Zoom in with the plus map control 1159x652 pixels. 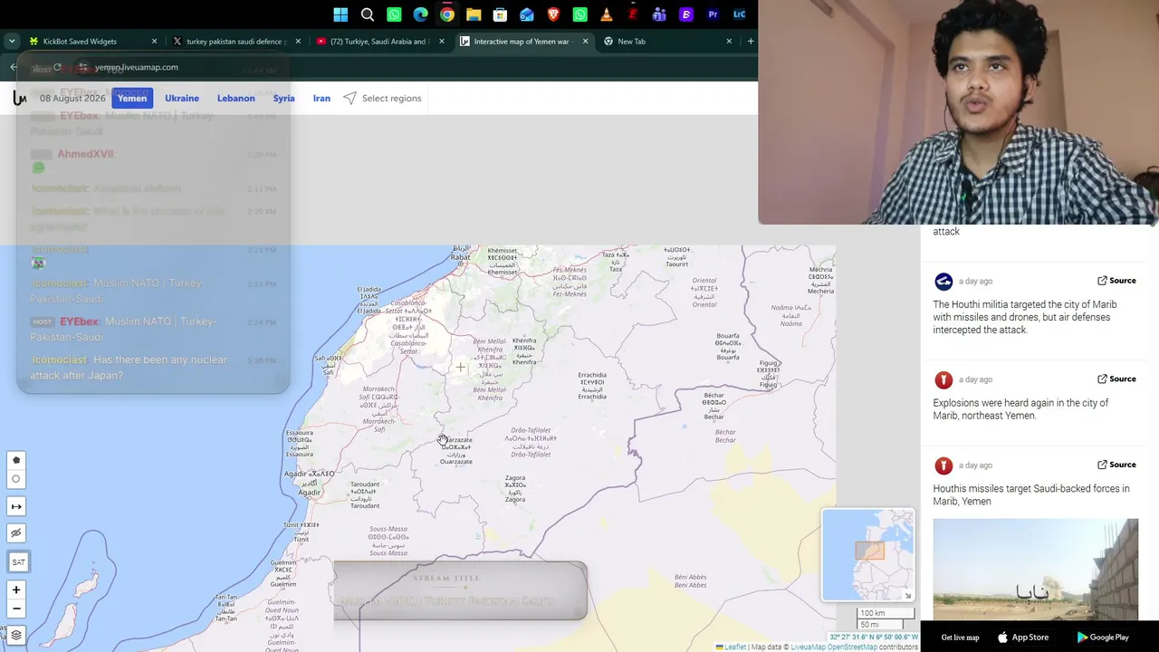point(16,590)
